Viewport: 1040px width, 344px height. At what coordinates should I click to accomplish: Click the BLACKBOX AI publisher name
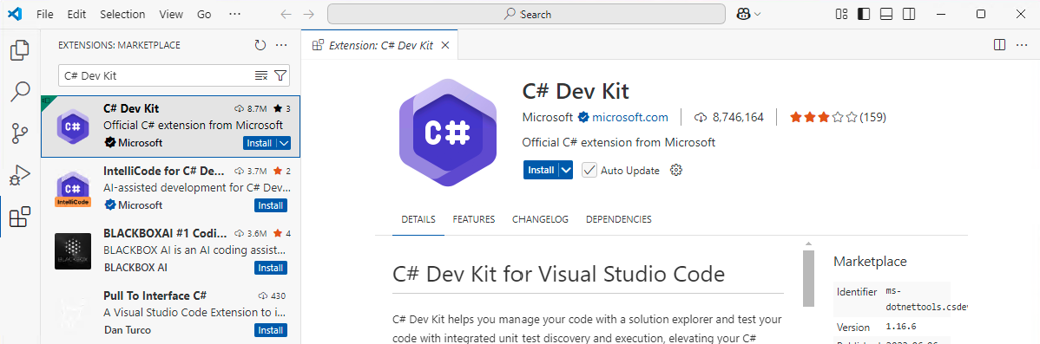tap(135, 268)
